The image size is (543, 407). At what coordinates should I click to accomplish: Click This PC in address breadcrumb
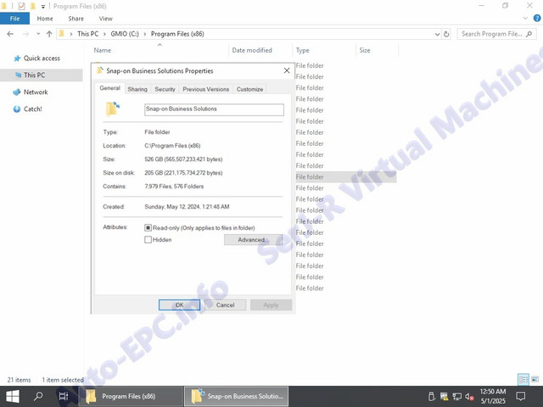[87, 34]
